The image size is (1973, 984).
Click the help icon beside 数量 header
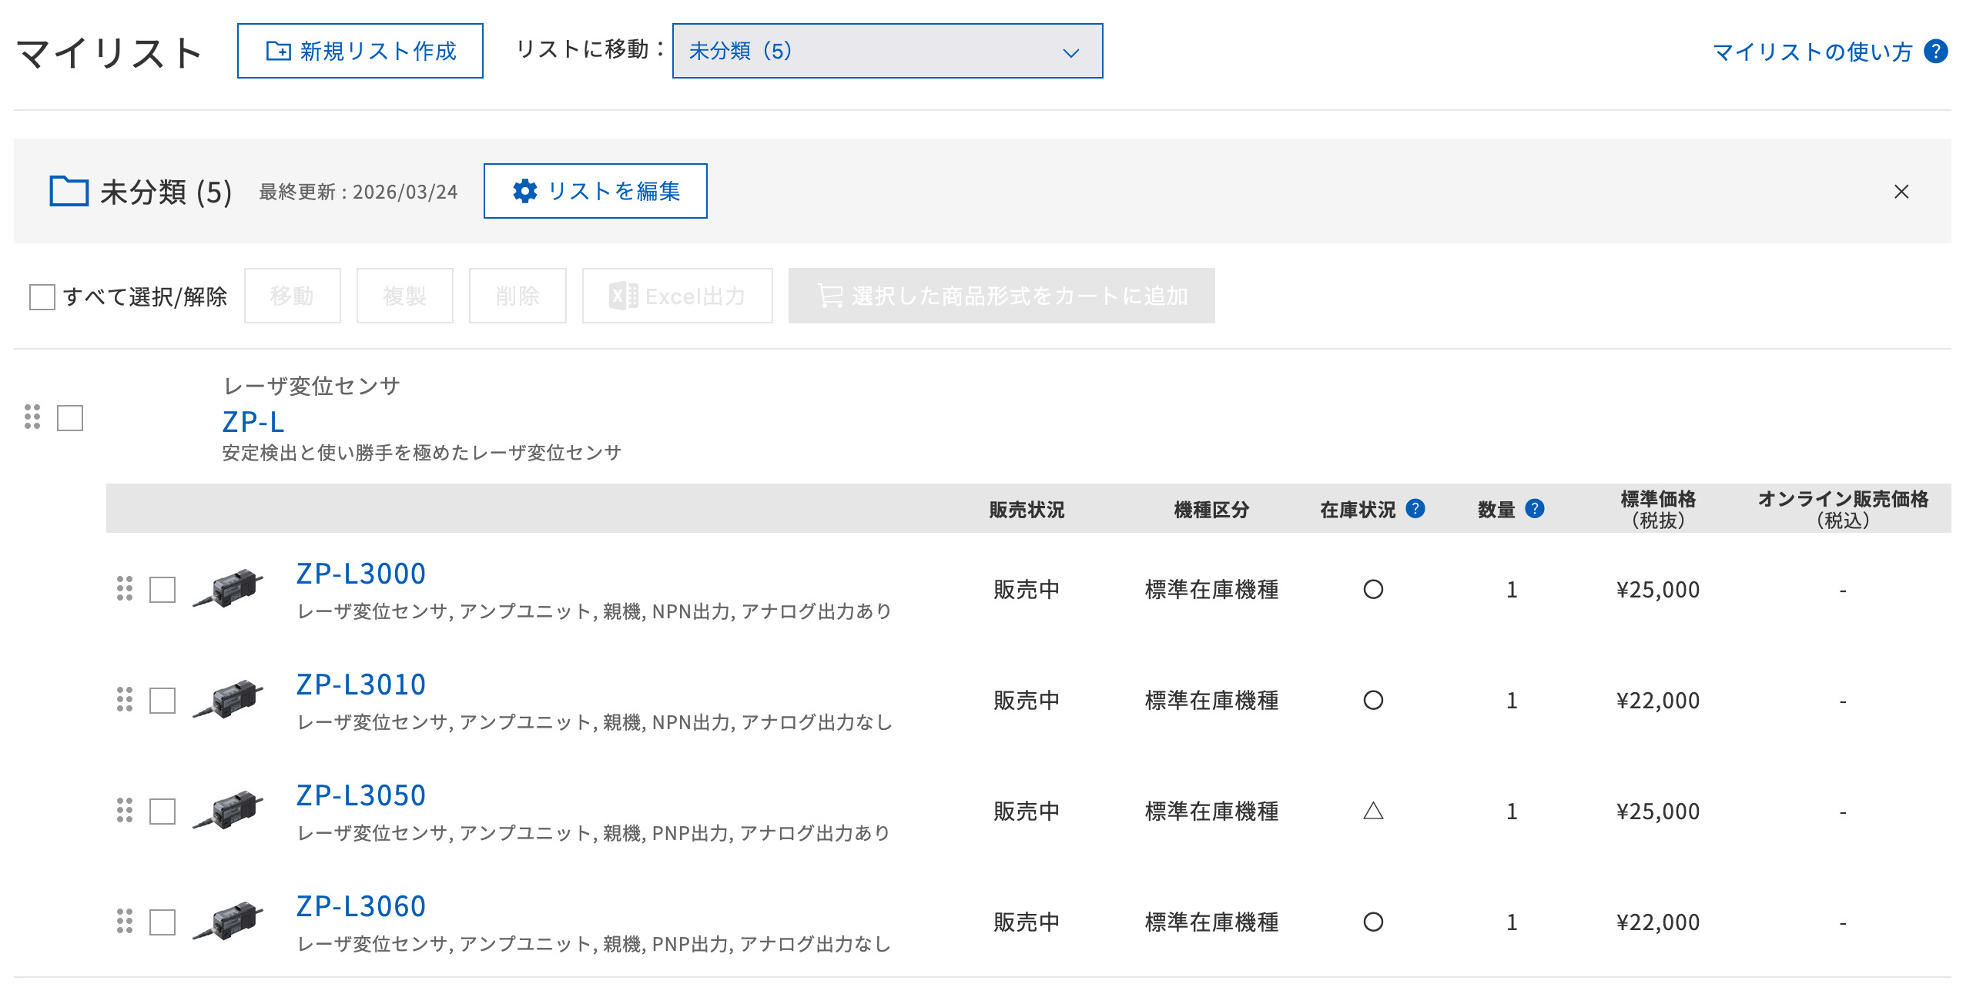click(x=1534, y=508)
